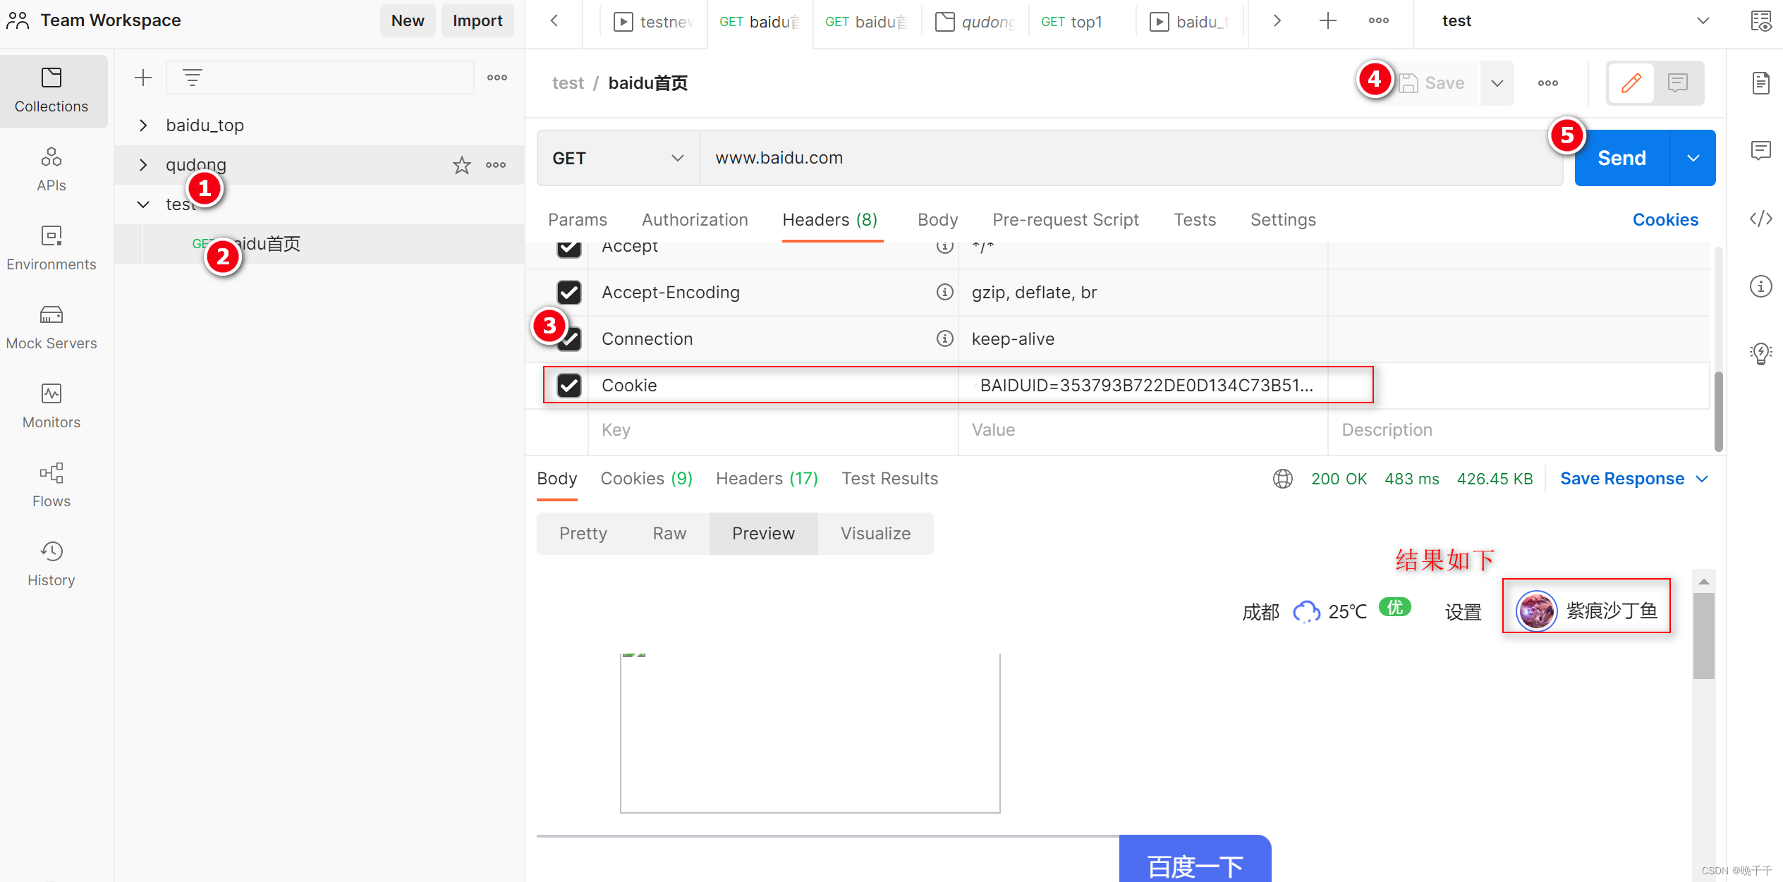Open response Headers (17) tab
Screen dimensions: 1783x882
coord(767,479)
